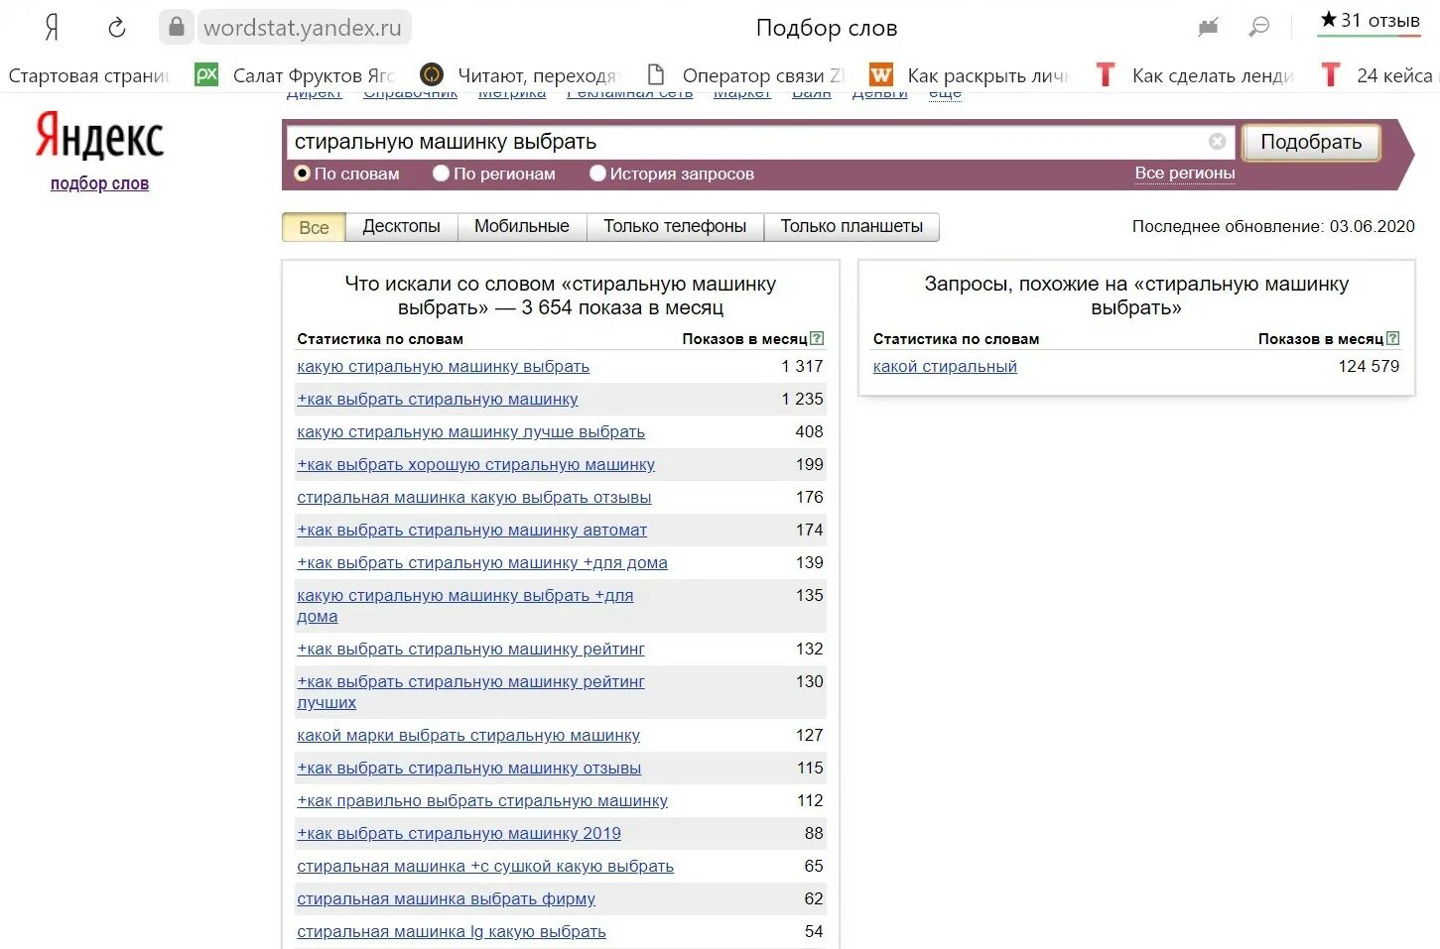This screenshot has height=949, width=1440.
Task: Open the 'Как раскрыть' W bookmark icon
Action: click(880, 74)
